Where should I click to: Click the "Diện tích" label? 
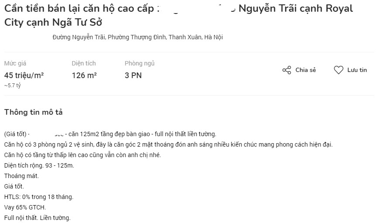coord(84,64)
